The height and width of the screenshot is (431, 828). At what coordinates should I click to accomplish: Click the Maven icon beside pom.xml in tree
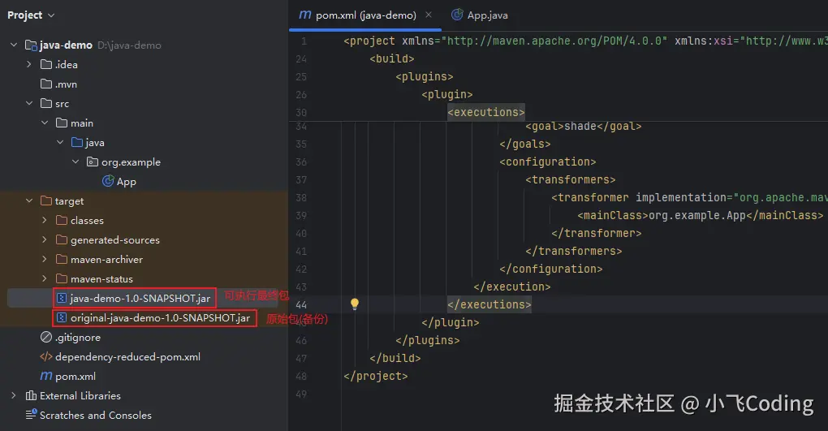point(46,376)
